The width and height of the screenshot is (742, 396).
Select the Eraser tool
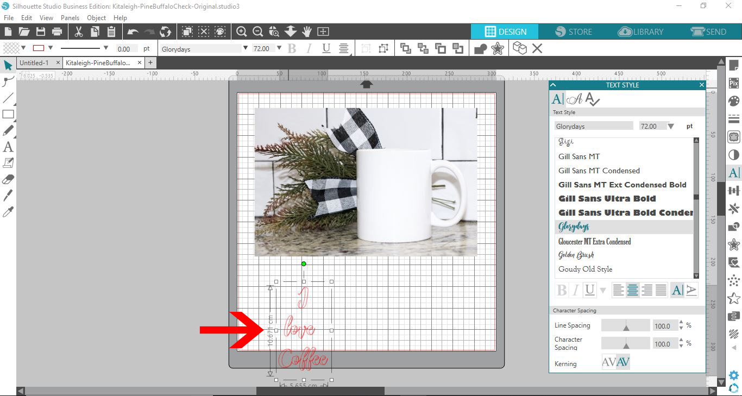click(x=8, y=179)
